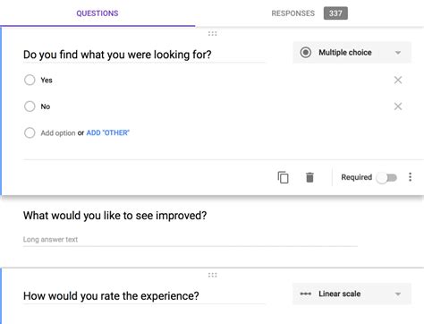424x324 pixels.
Task: Click the ADD "OTHER" link
Action: pos(108,132)
